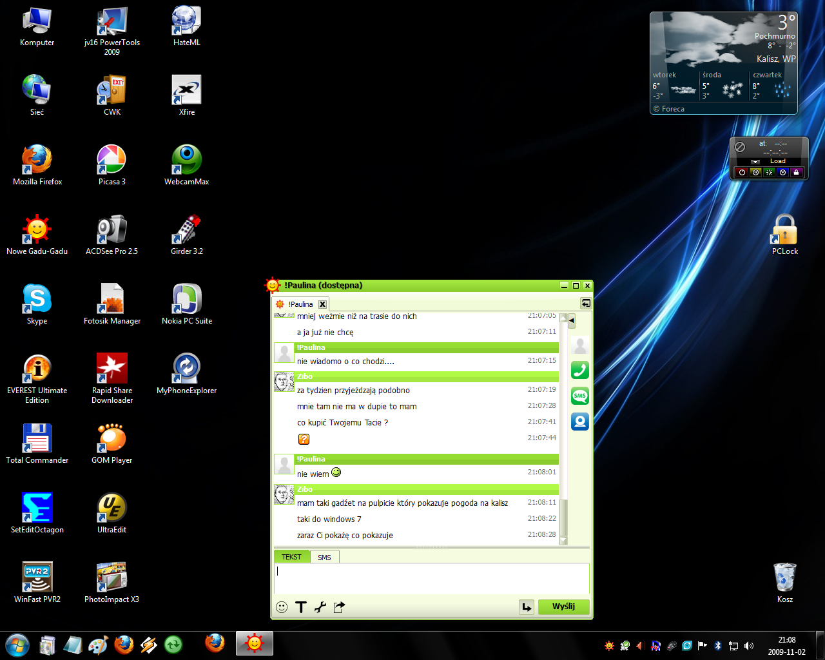Click the chat history scrollbar thumb
The height and width of the screenshot is (660, 825).
tap(563, 519)
